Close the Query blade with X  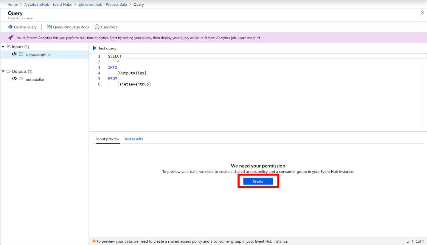point(422,13)
